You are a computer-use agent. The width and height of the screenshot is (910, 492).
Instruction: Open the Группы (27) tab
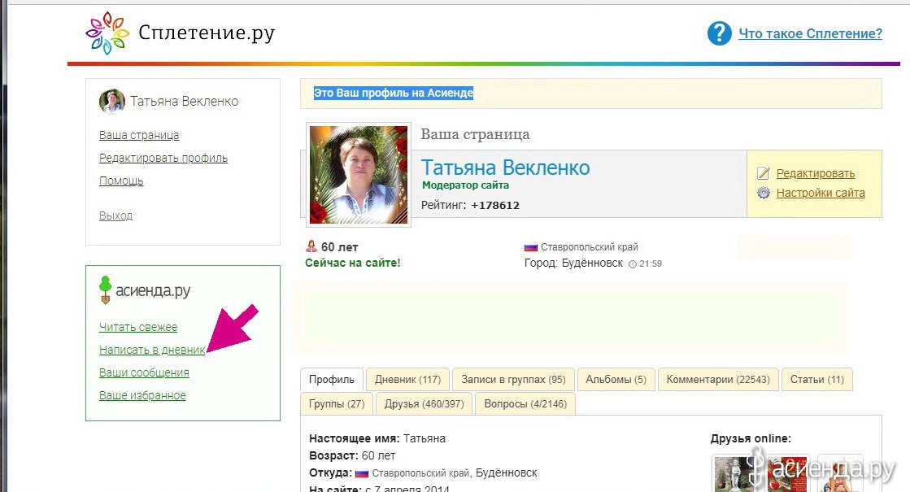tap(337, 404)
